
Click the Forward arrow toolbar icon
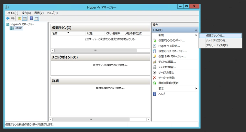tap(13, 18)
